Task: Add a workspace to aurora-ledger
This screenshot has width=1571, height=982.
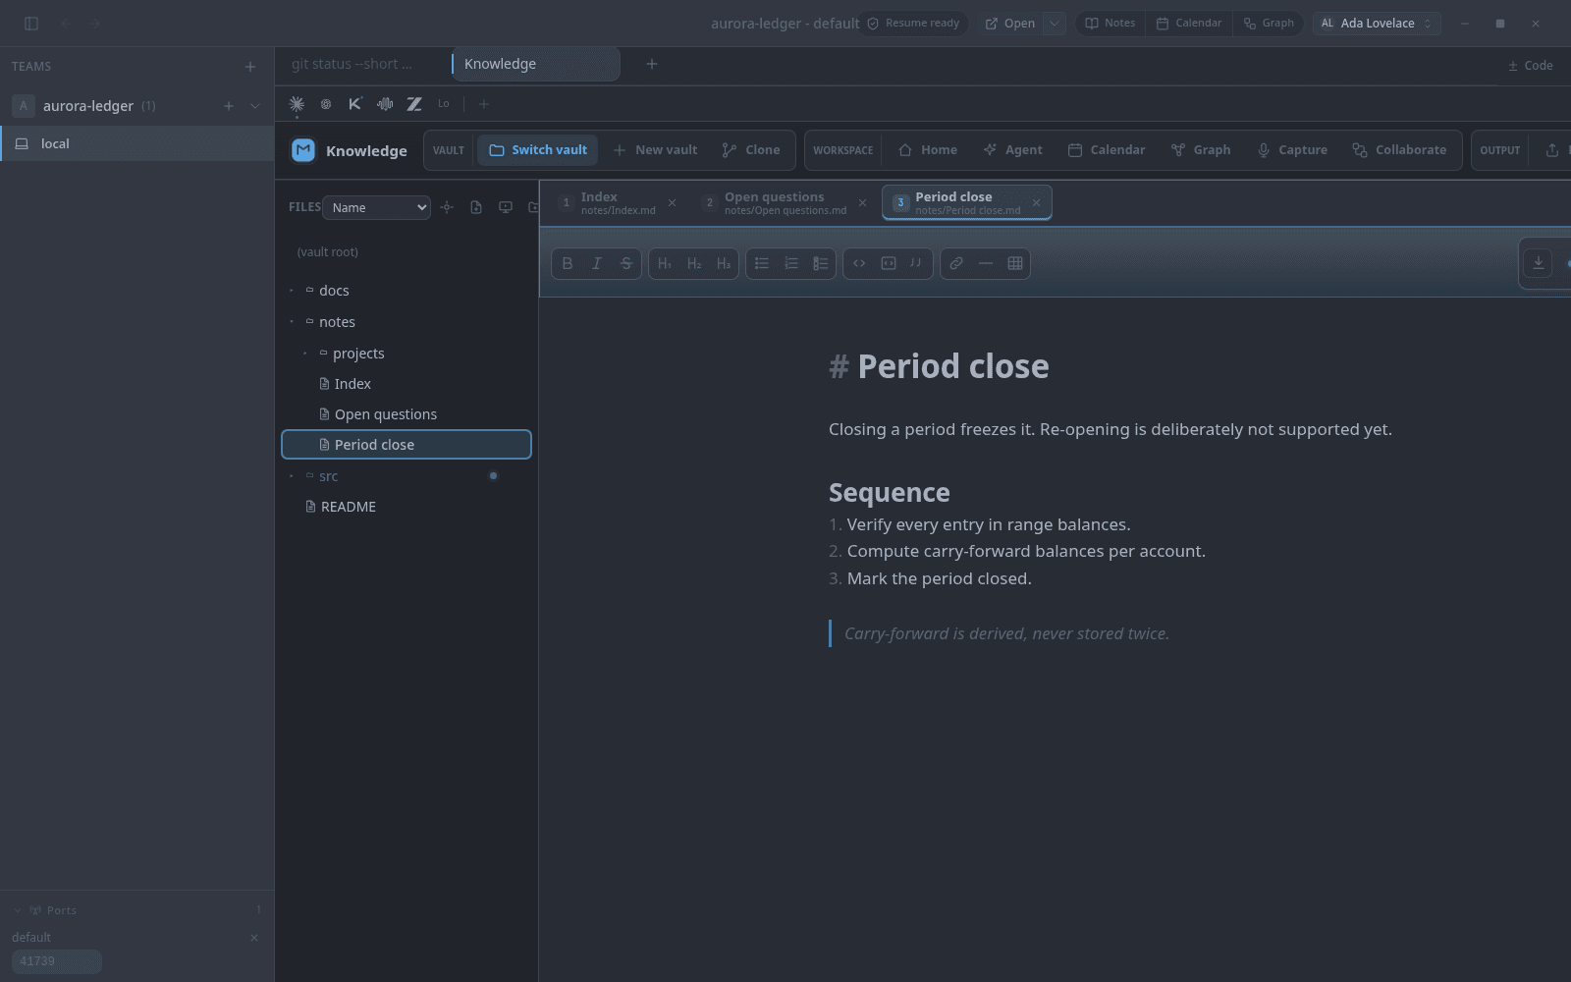Action: tap(229, 106)
